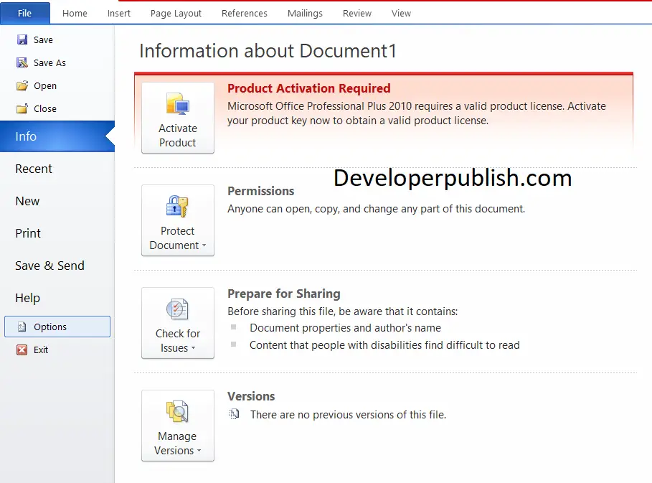Click the small document icon beside no previous versions

click(x=234, y=414)
